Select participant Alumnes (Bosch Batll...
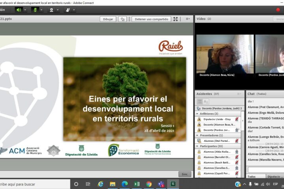284x189 pixels. [218, 162]
